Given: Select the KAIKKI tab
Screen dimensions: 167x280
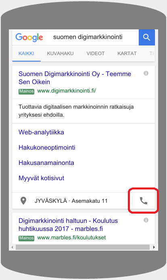Looking at the screenshot, I should pyautogui.click(x=26, y=54).
